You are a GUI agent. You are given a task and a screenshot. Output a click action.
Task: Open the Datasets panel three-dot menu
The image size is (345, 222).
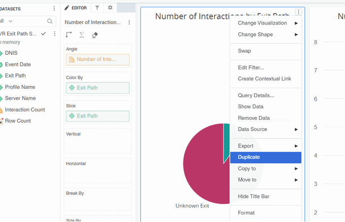click(54, 8)
